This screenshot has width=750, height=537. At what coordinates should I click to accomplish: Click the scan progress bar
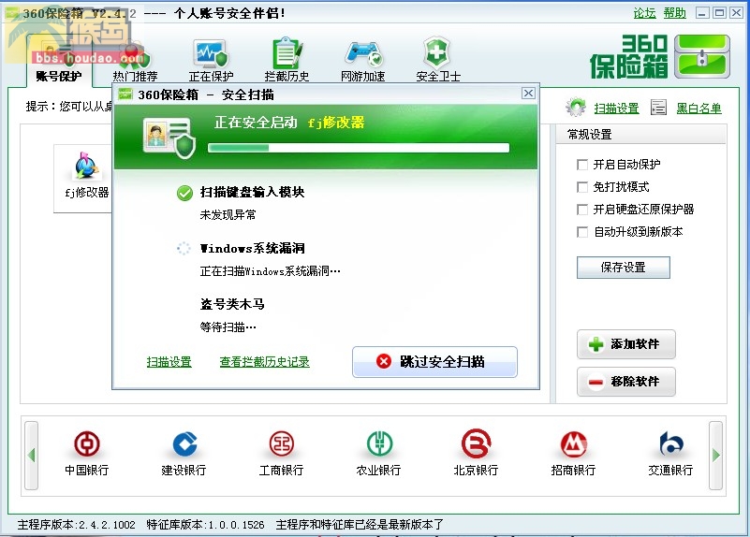pyautogui.click(x=359, y=148)
